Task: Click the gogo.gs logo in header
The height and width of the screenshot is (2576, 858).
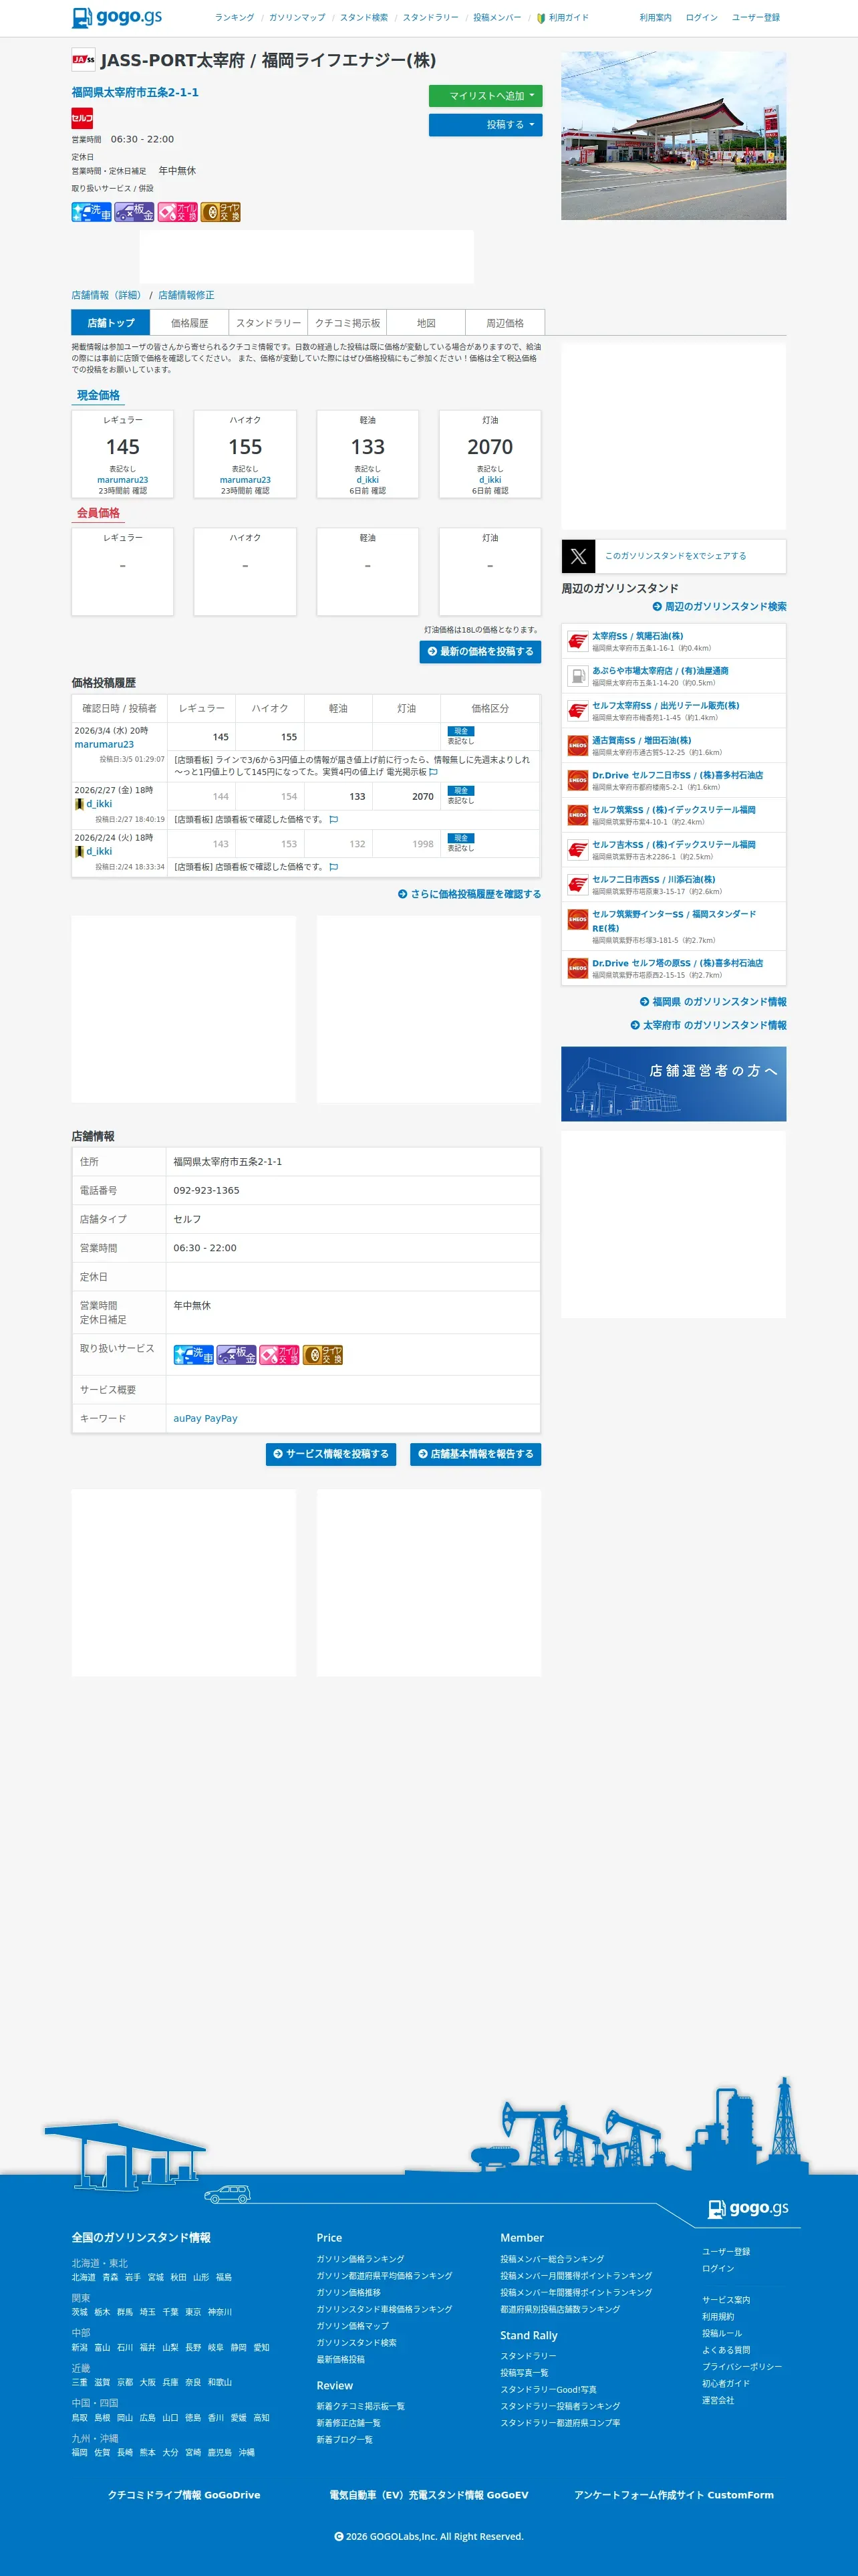Action: tap(117, 17)
